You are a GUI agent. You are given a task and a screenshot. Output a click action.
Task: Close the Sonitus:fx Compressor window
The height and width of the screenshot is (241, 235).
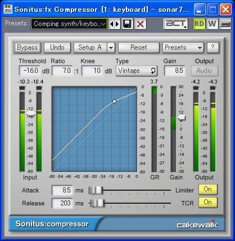click(225, 9)
